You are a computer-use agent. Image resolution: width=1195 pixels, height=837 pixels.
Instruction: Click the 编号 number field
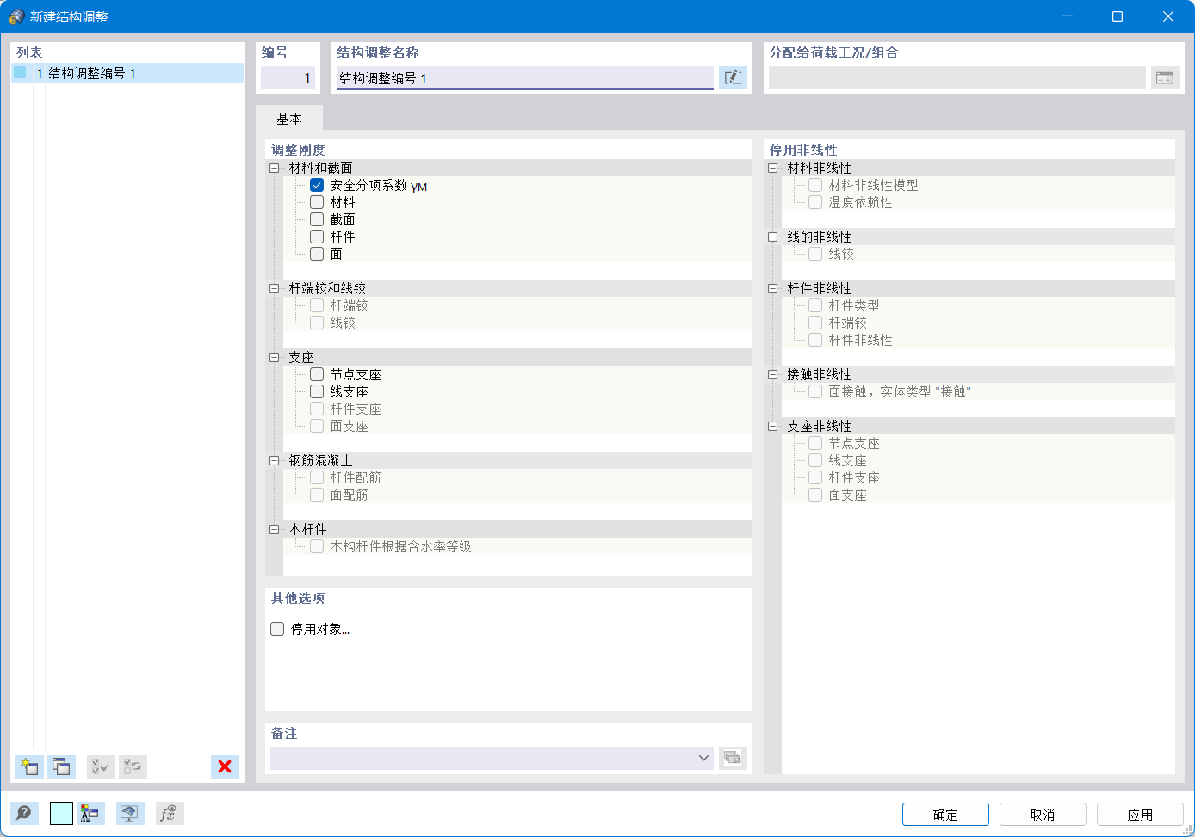point(288,77)
